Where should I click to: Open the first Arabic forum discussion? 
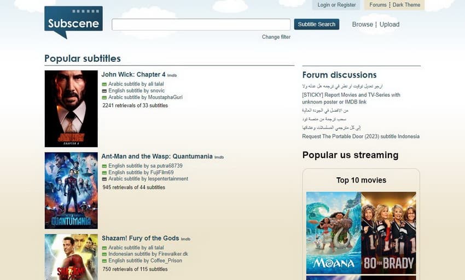[342, 86]
